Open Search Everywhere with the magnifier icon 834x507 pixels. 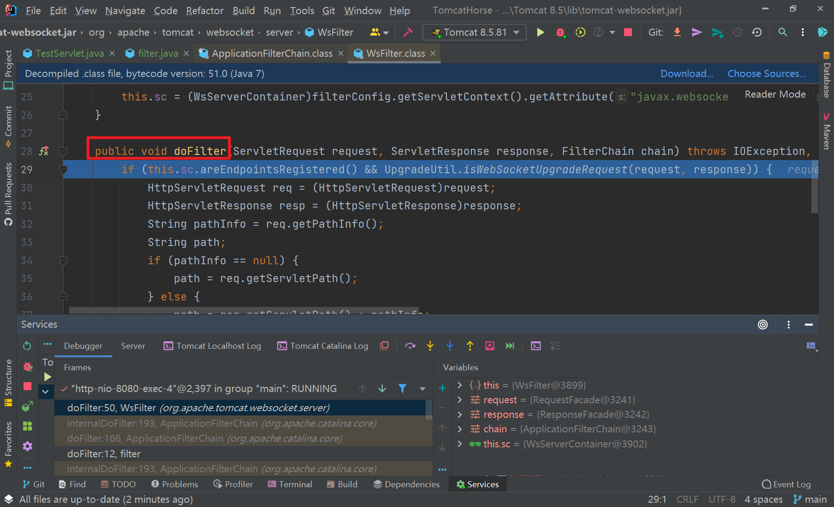(782, 32)
